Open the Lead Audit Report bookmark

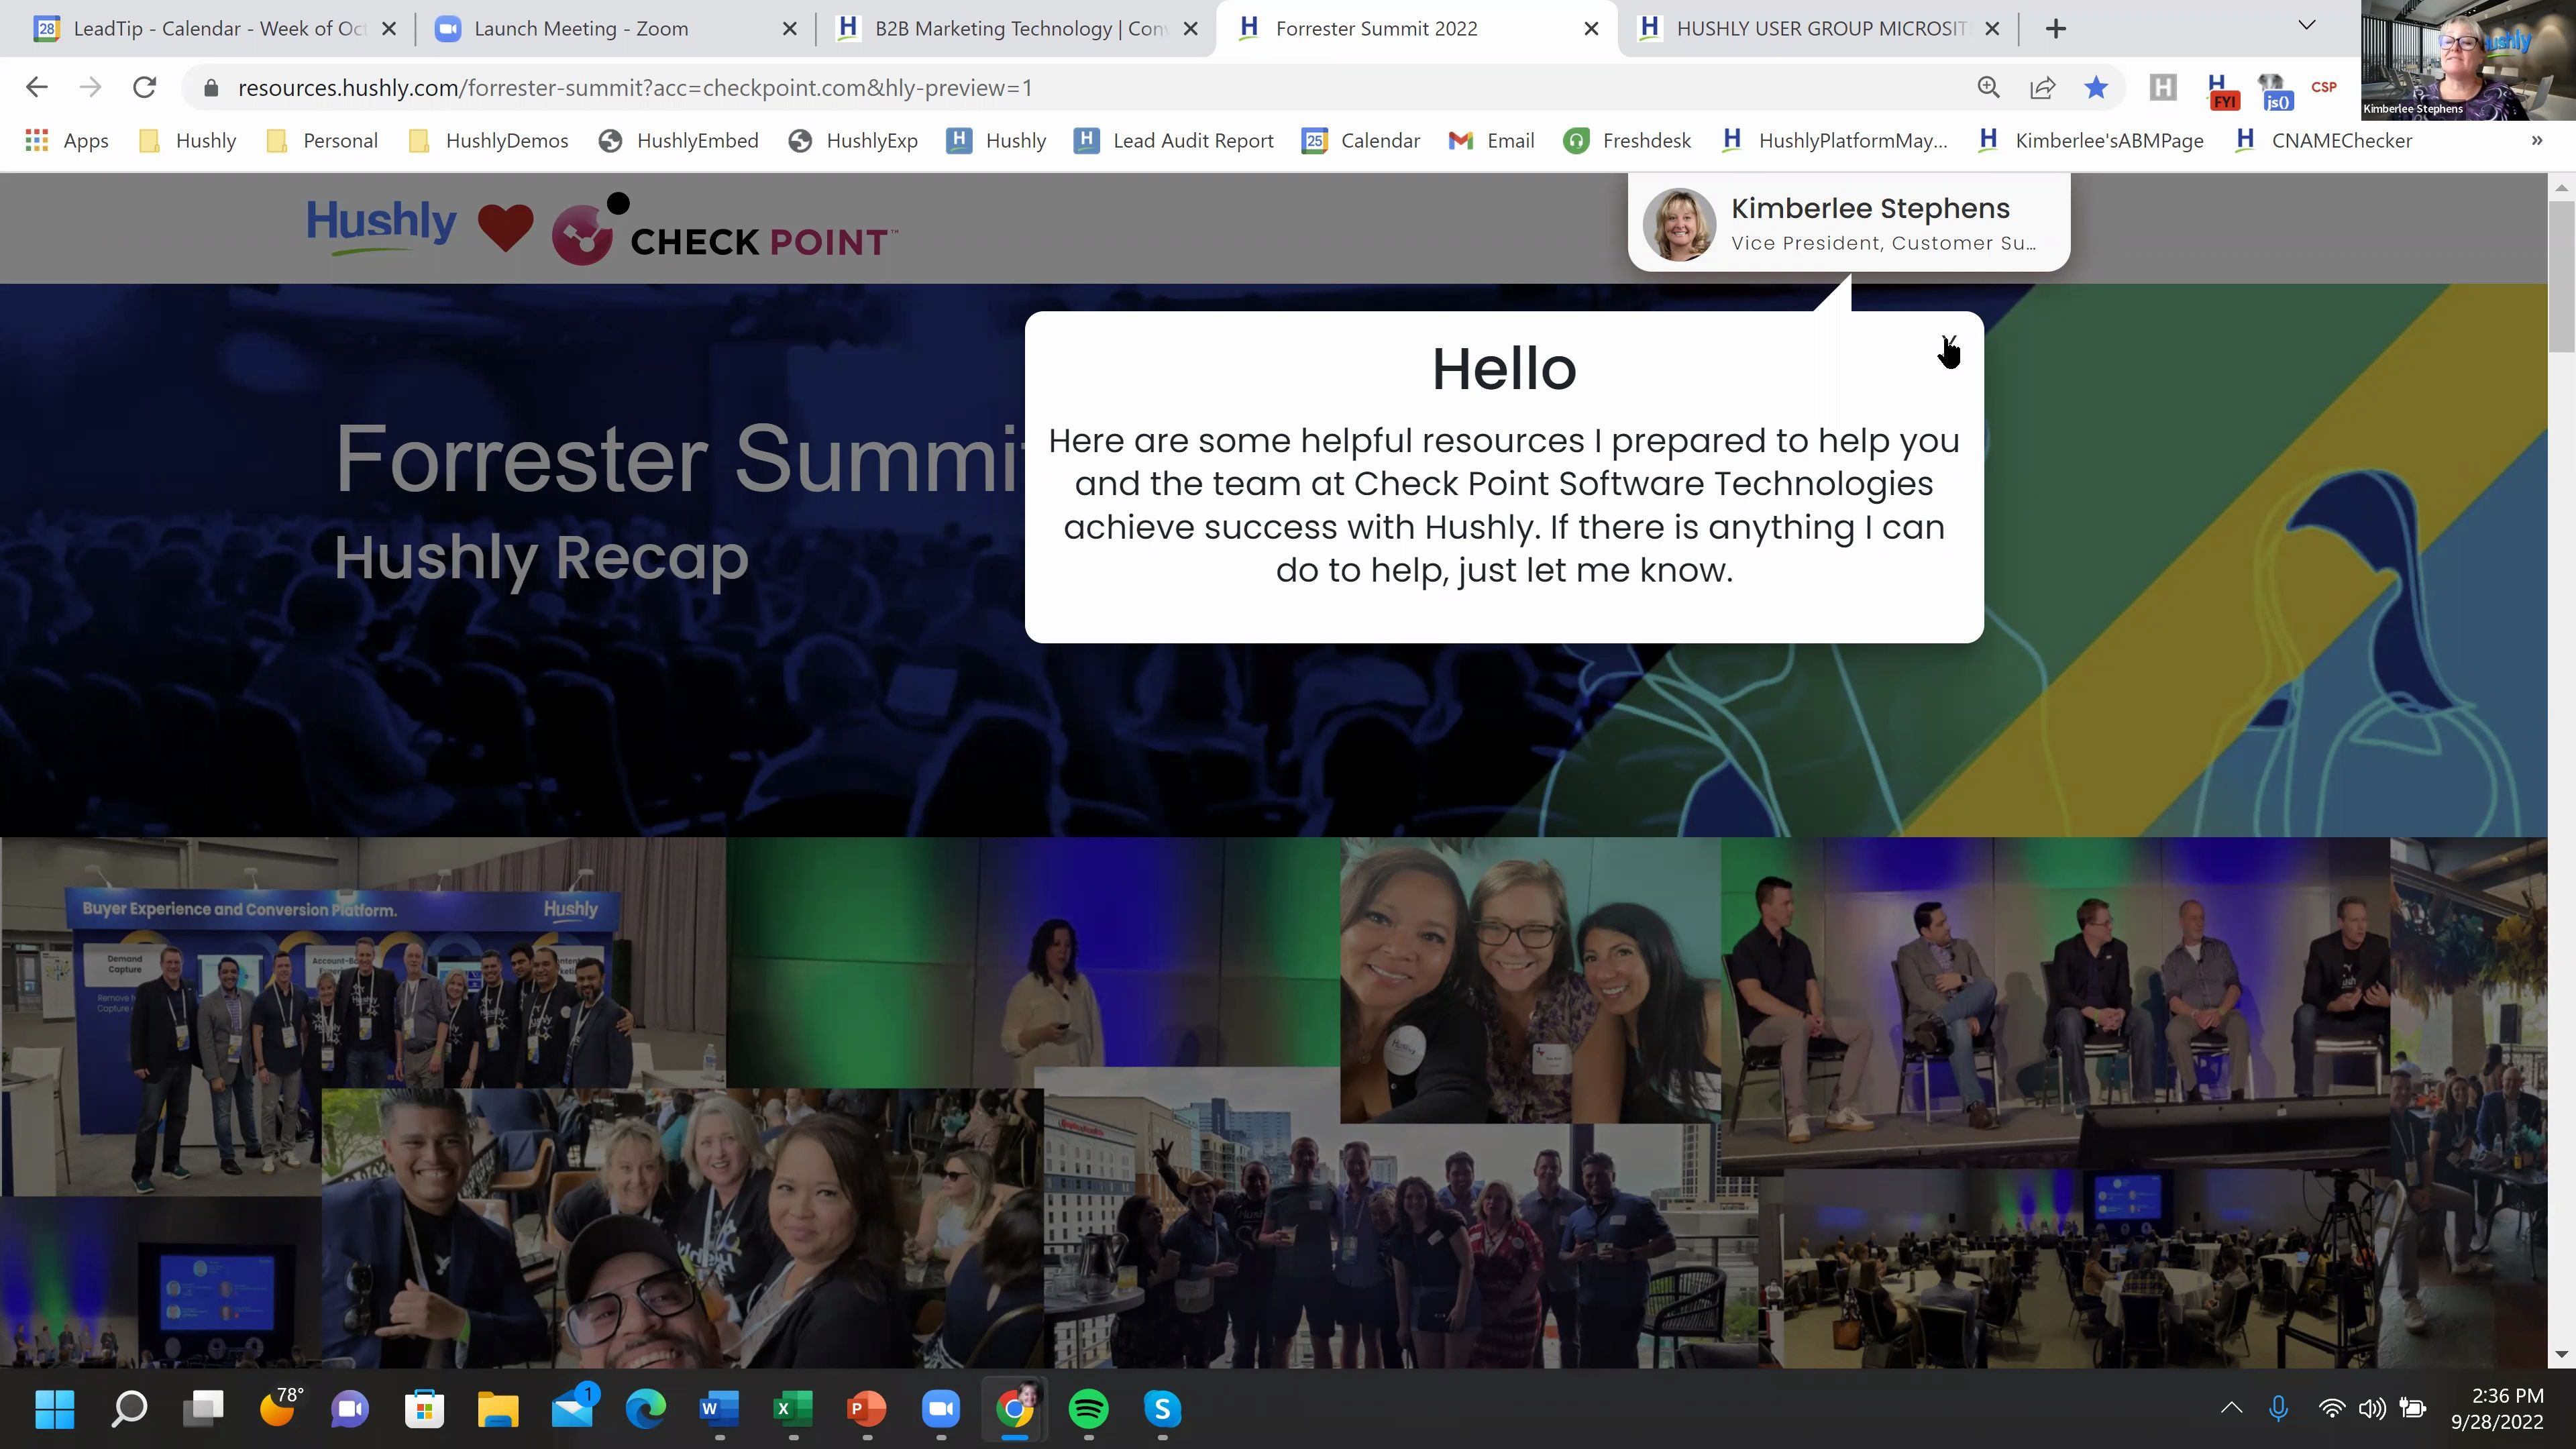pyautogui.click(x=1193, y=140)
